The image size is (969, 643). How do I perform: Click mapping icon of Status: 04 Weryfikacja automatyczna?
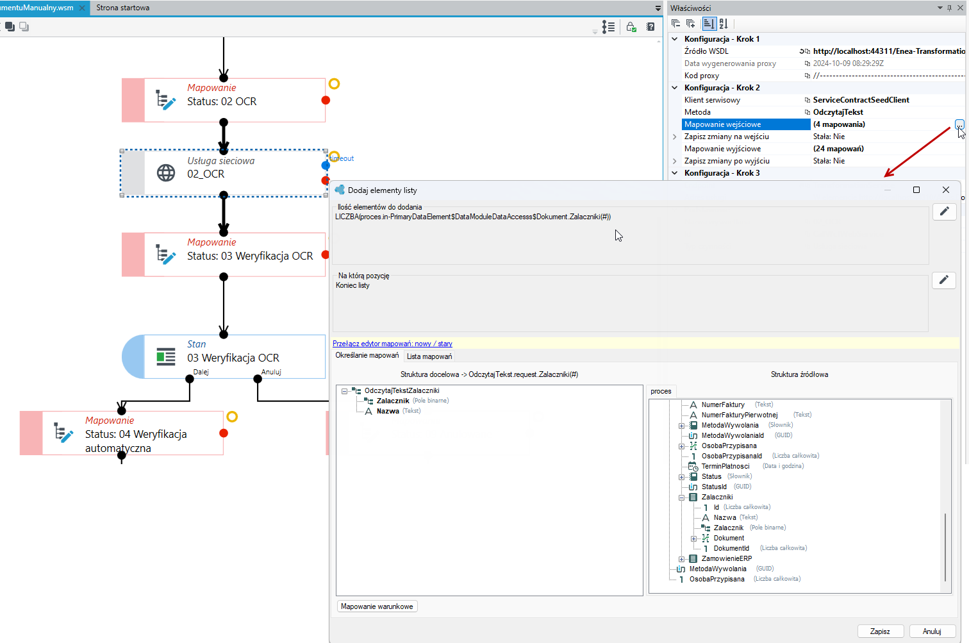tap(63, 433)
